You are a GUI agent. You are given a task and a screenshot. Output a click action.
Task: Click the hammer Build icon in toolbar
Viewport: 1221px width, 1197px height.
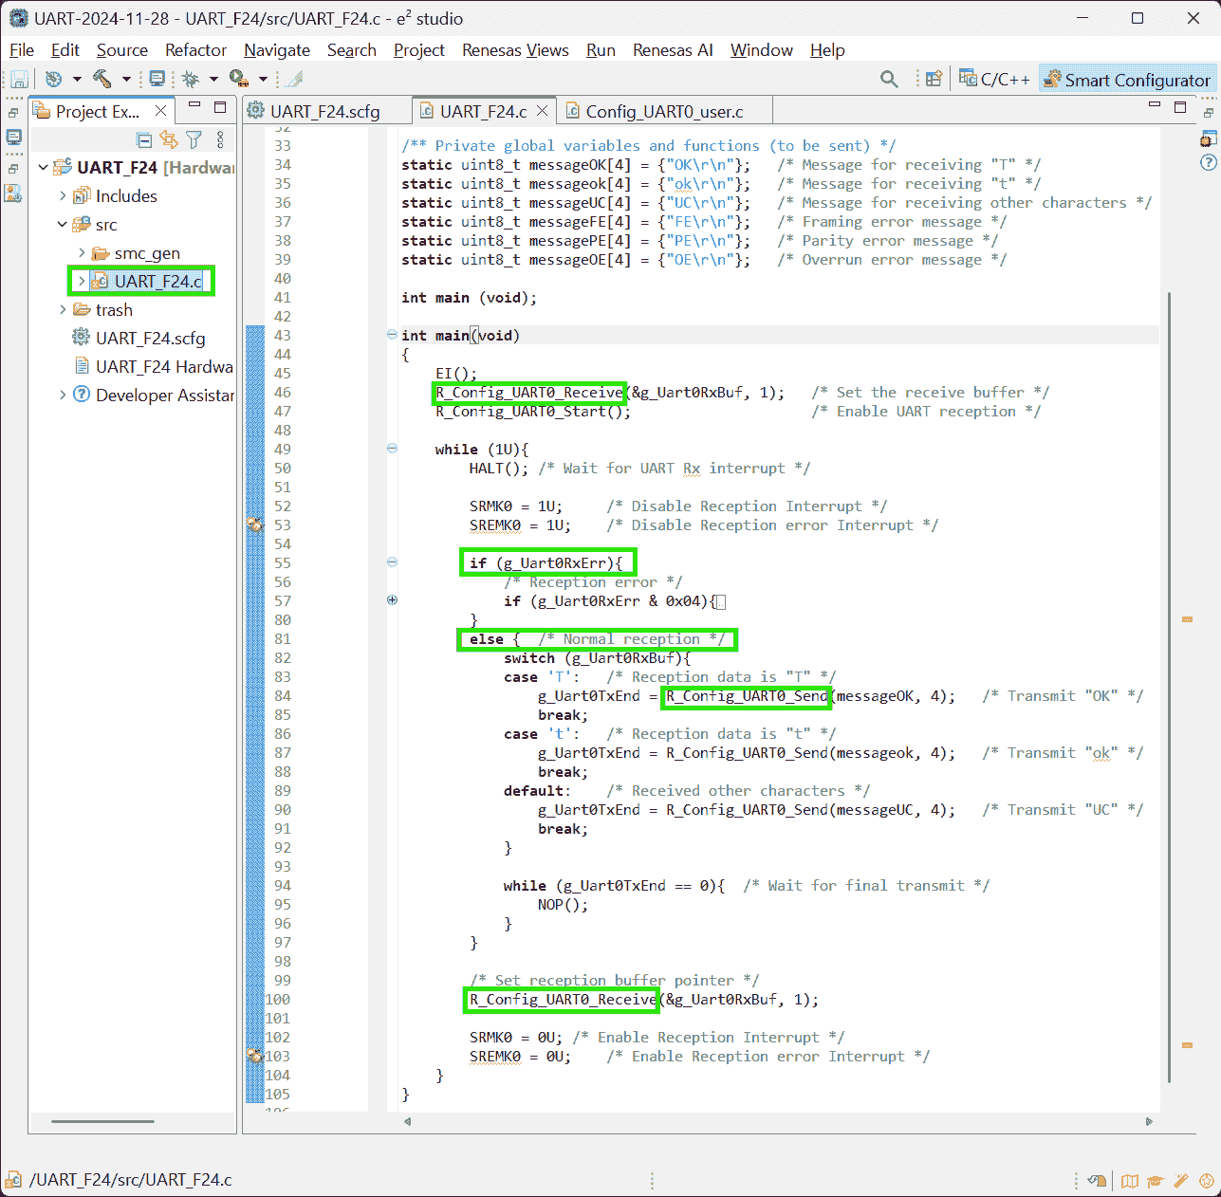pyautogui.click(x=102, y=80)
